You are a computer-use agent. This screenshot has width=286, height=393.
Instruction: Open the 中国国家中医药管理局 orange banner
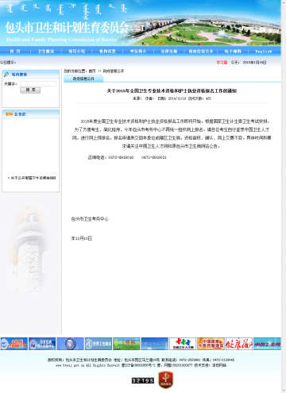click(x=211, y=344)
